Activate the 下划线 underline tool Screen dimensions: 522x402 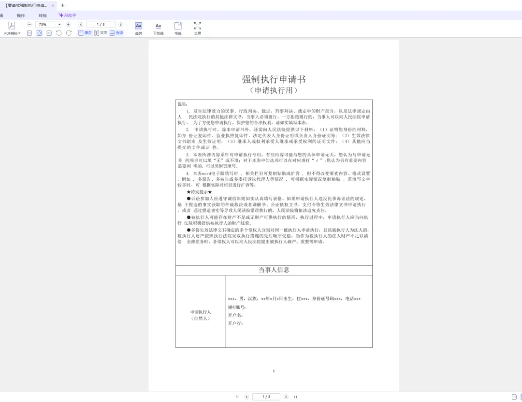click(x=158, y=29)
